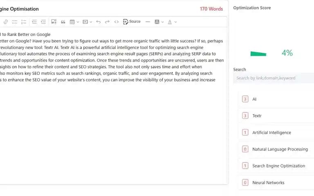This screenshot has height=196, width=314.
Task: Expand the media insert dropdown arrow
Action: tap(91, 22)
